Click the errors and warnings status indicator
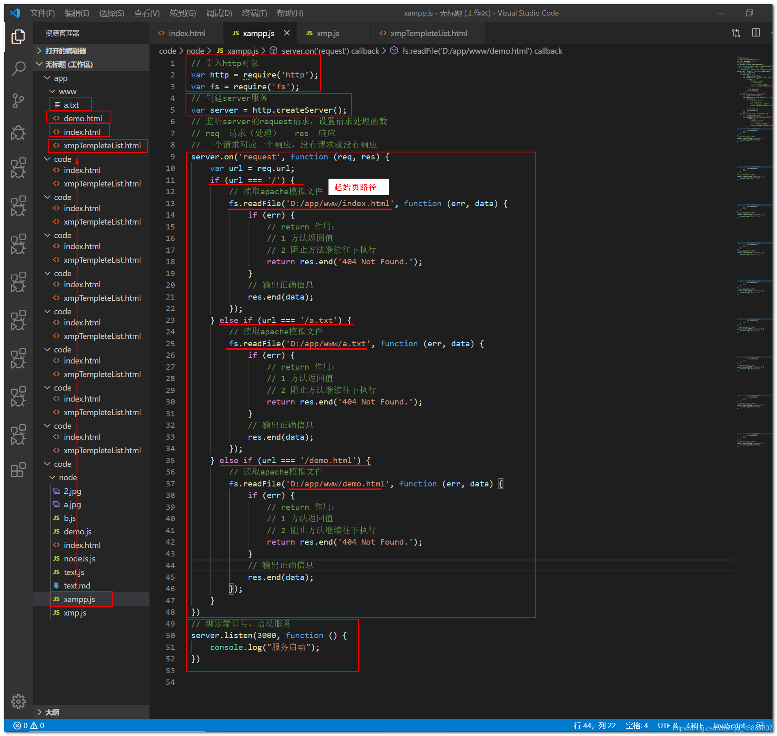This screenshot has height=736, width=777. coord(29,725)
